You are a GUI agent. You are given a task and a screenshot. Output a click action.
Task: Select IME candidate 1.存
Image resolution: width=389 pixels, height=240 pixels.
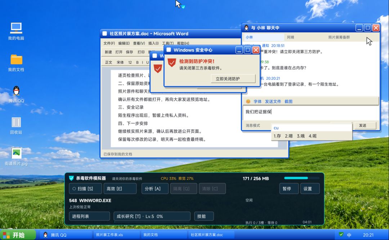(x=277, y=136)
